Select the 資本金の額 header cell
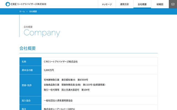The height and width of the screenshot is (110, 177). point(30,70)
